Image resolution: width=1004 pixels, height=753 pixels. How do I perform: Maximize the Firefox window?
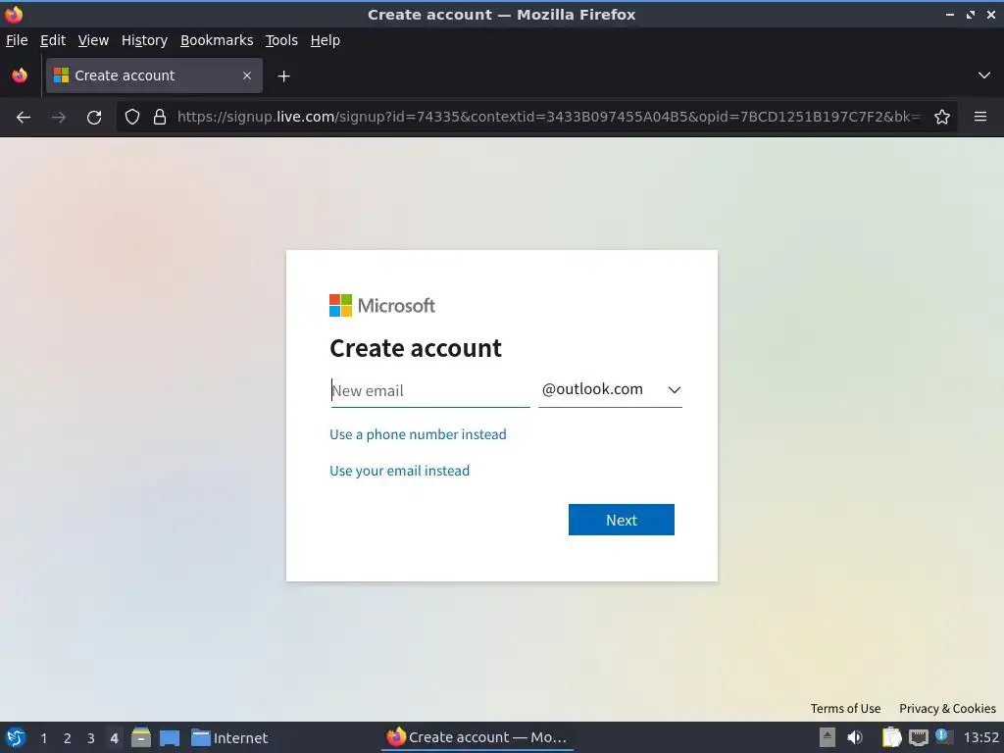(x=971, y=14)
